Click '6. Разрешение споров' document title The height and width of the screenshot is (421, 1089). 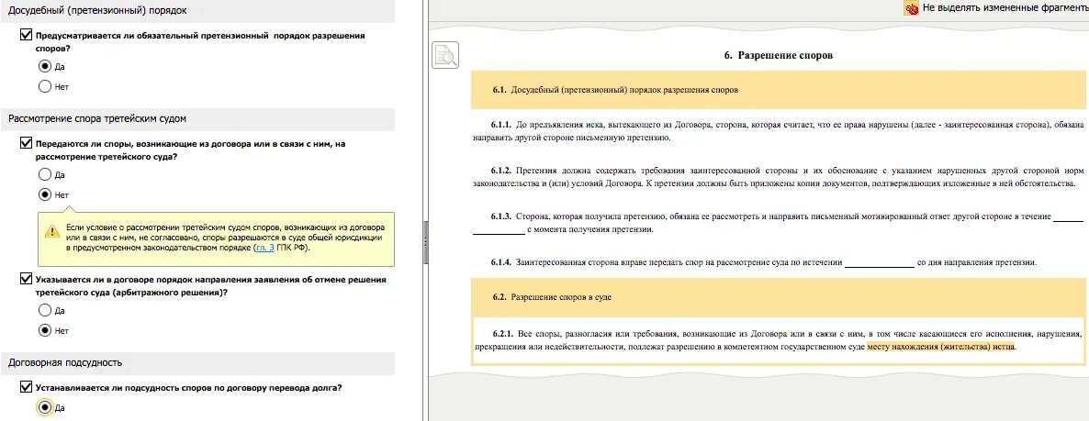pos(778,55)
